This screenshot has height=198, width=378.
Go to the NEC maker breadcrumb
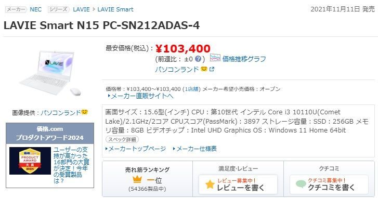[36, 9]
